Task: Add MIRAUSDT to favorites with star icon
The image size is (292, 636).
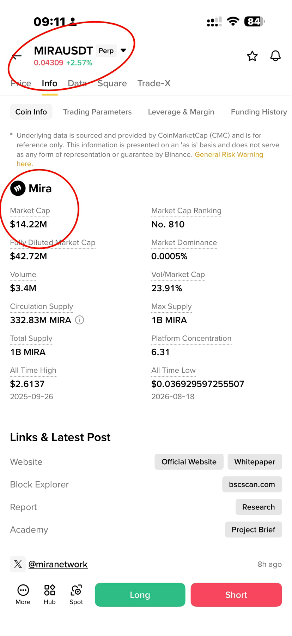Action: (252, 56)
